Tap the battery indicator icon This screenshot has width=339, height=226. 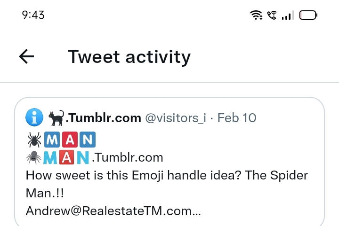(x=308, y=16)
